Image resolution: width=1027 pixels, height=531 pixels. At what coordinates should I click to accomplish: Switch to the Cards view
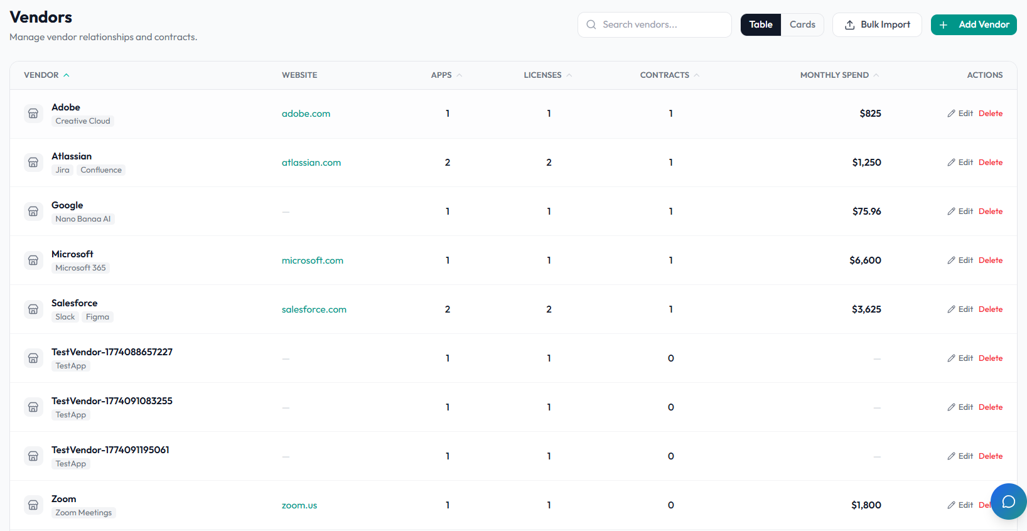click(x=802, y=24)
